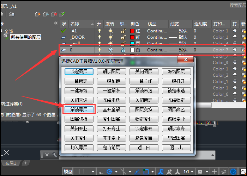Screen dimensions: 247x176
Task: Thaw layer 0 via snowflake icon
Action: (110, 50)
